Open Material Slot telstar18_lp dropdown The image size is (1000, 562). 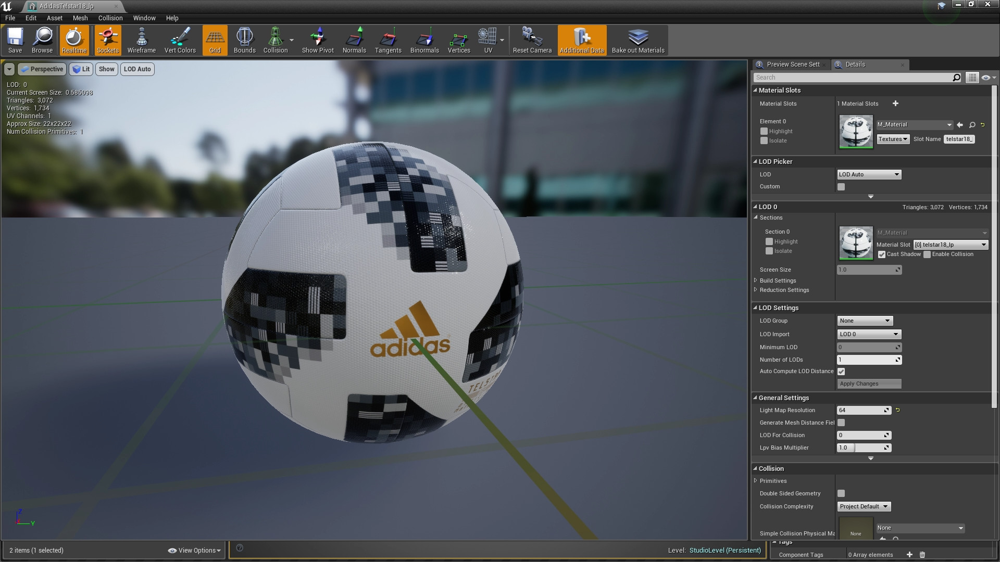pyautogui.click(x=951, y=245)
